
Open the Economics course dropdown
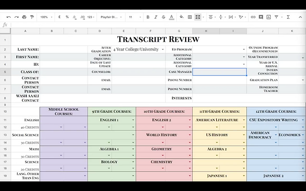coord(303,135)
